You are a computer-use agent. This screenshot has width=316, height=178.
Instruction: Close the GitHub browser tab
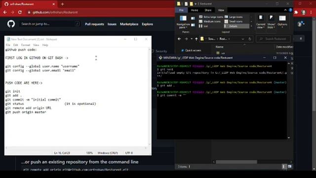pyautogui.click(x=54, y=4)
